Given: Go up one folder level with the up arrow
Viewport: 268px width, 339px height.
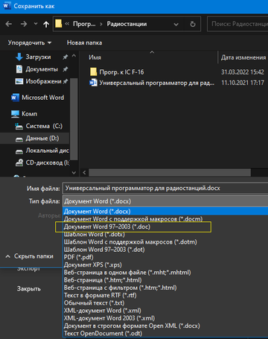Looking at the screenshot, I should click(46, 24).
